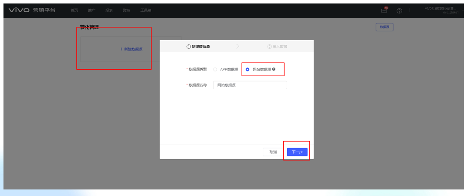The height and width of the screenshot is (196, 468).
Task: Click the step 2 接入数据 indicator
Action: tap(277, 47)
